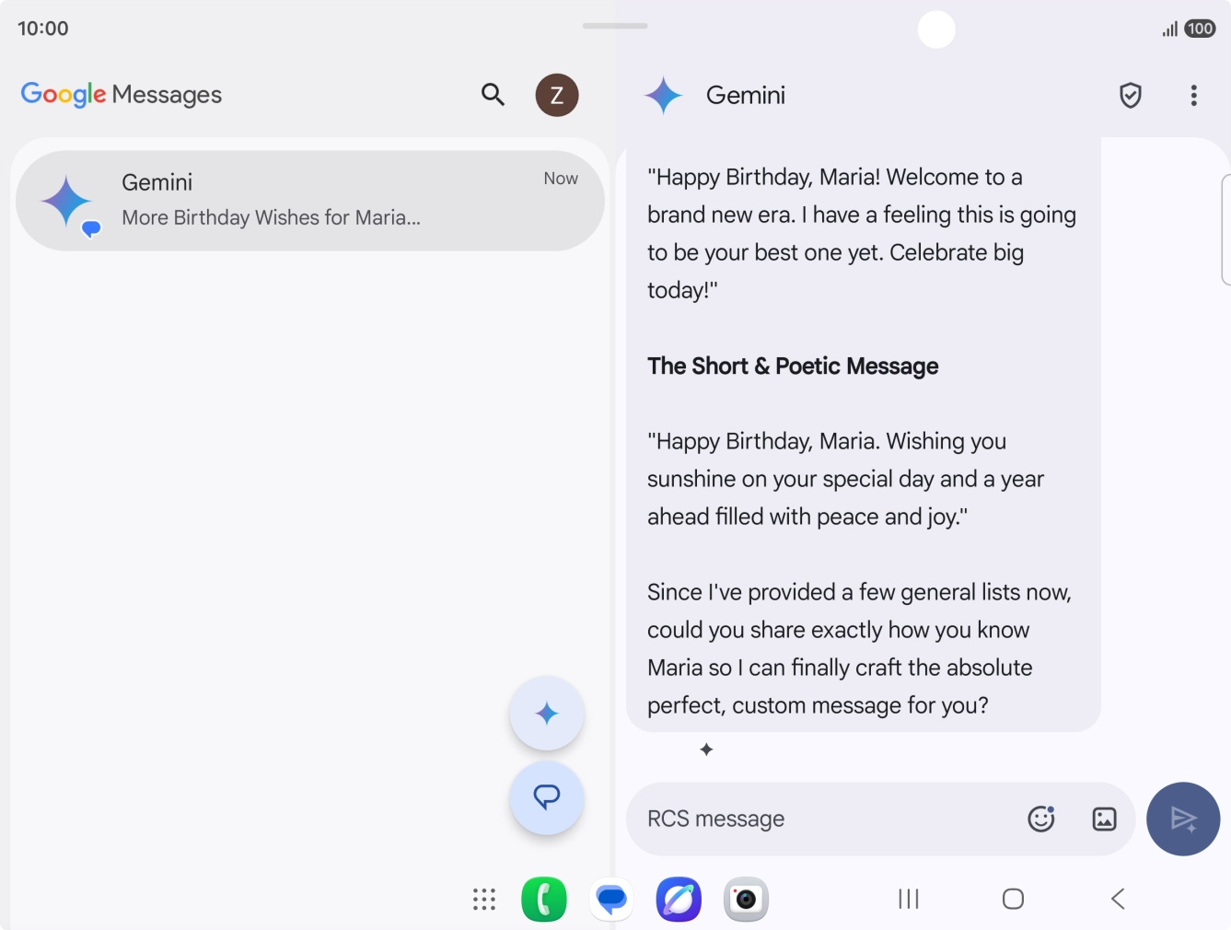Open the shield verification icon

1131,95
